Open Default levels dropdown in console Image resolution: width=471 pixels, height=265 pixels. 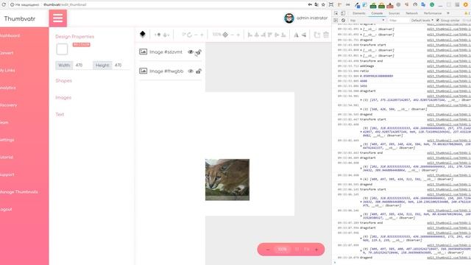point(422,20)
